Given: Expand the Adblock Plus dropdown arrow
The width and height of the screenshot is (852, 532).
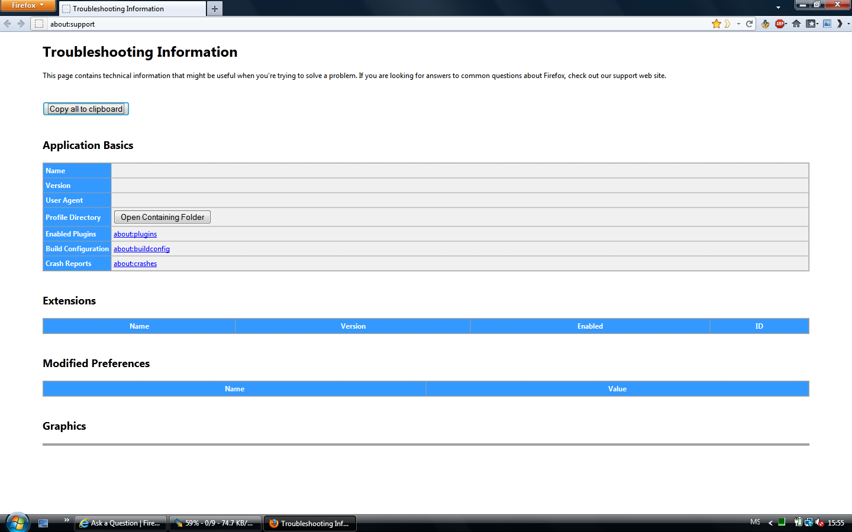Looking at the screenshot, I should tap(786, 24).
